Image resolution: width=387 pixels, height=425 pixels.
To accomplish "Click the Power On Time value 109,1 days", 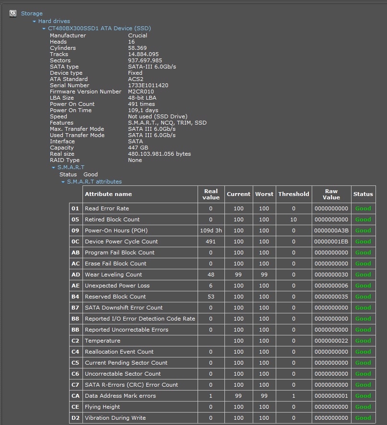I will pos(143,110).
